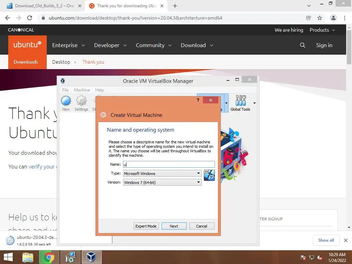Open the verify your download link
352x264 pixels.
pyautogui.click(x=42, y=167)
